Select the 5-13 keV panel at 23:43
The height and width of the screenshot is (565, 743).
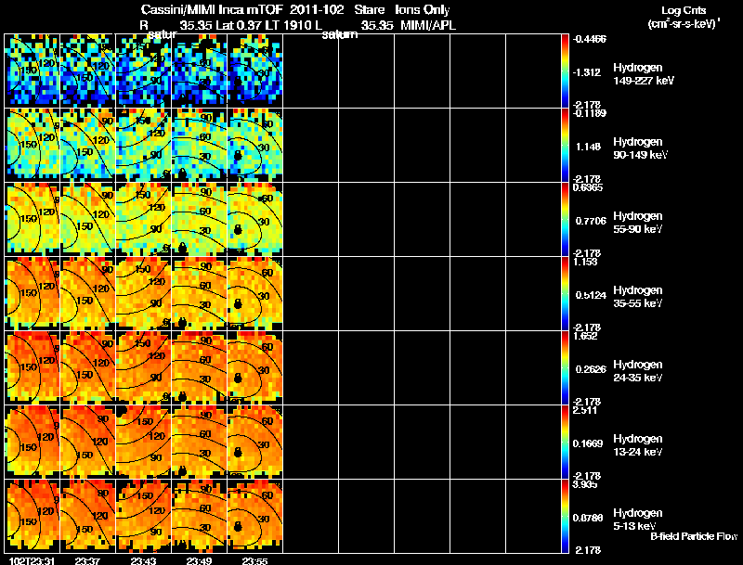pyautogui.click(x=144, y=516)
